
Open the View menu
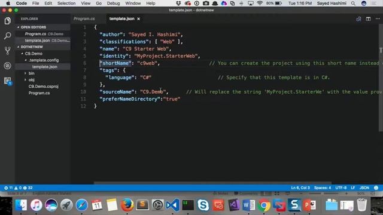86,4
